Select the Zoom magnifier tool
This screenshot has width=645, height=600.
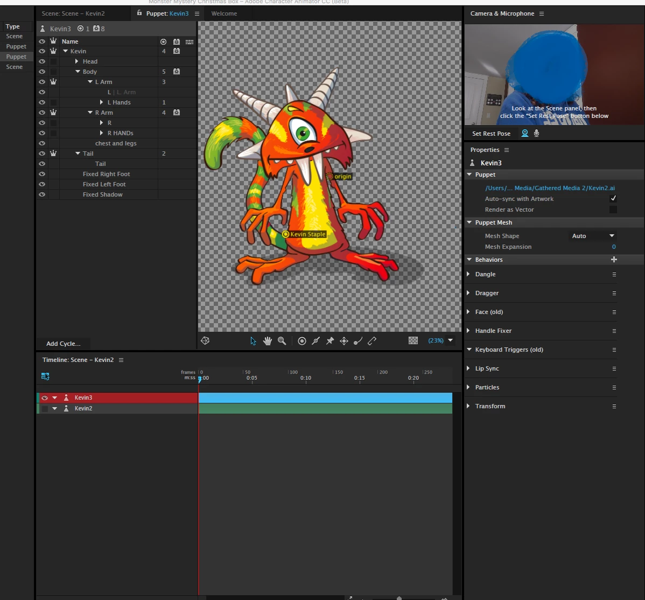pyautogui.click(x=282, y=341)
